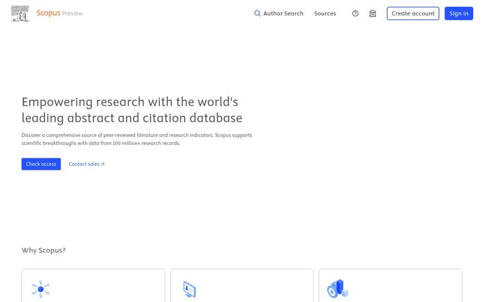This screenshot has height=302, width=484.
Task: Open Author Search
Action: [x=279, y=13]
